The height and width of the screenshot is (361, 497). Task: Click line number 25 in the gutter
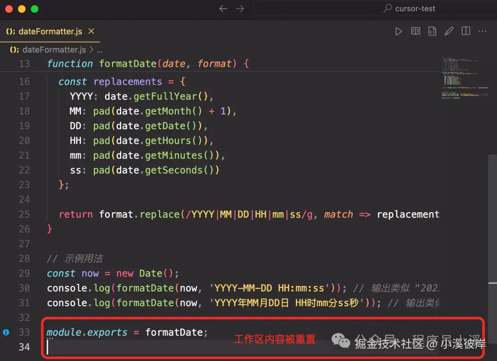[x=24, y=214]
